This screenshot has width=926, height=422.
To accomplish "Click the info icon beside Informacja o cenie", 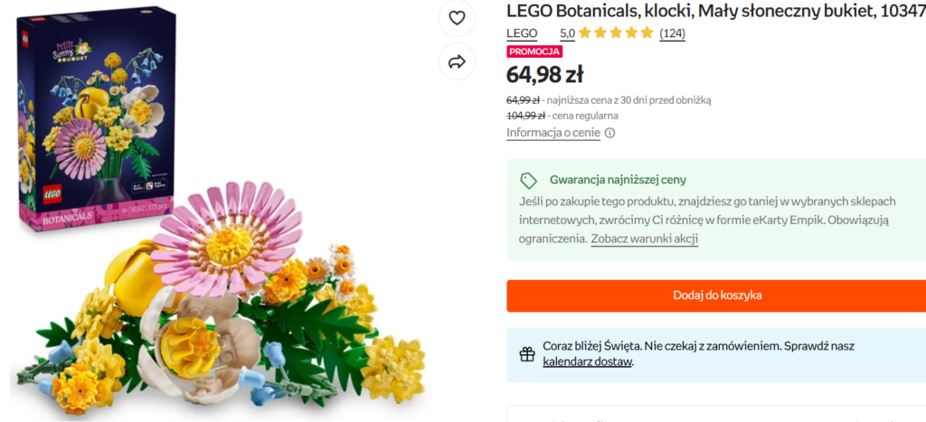I will coord(609,133).
